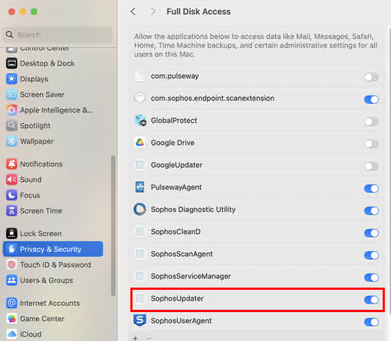Screen dimensions: 391x341
Task: Select the Wallpaper snowflake icon
Action: click(x=12, y=141)
